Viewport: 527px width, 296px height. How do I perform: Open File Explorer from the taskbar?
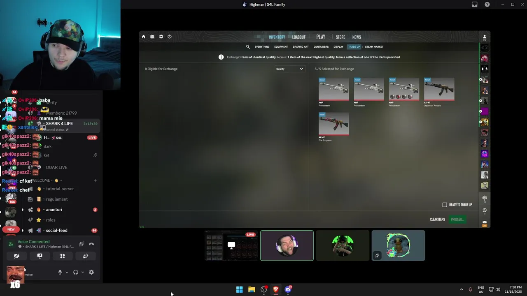(252, 289)
